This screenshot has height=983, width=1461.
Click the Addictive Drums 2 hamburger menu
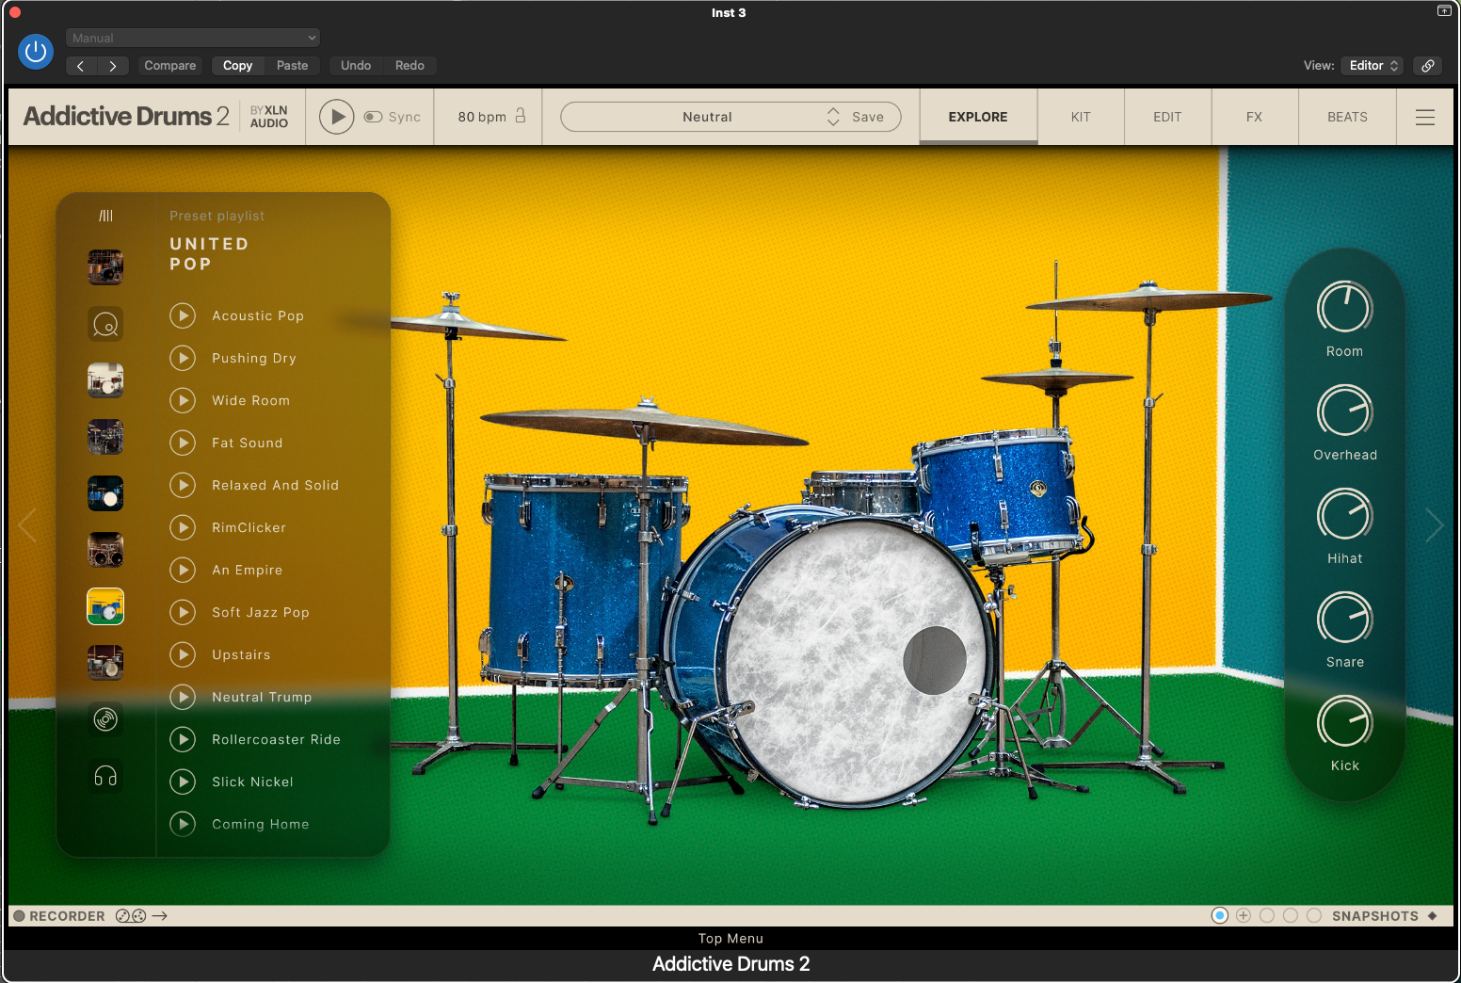pyautogui.click(x=1424, y=117)
